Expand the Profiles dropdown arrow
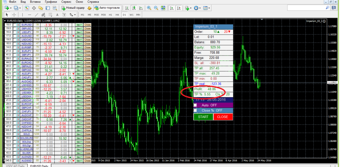This screenshot has width=340, height=167. tap(20, 8)
